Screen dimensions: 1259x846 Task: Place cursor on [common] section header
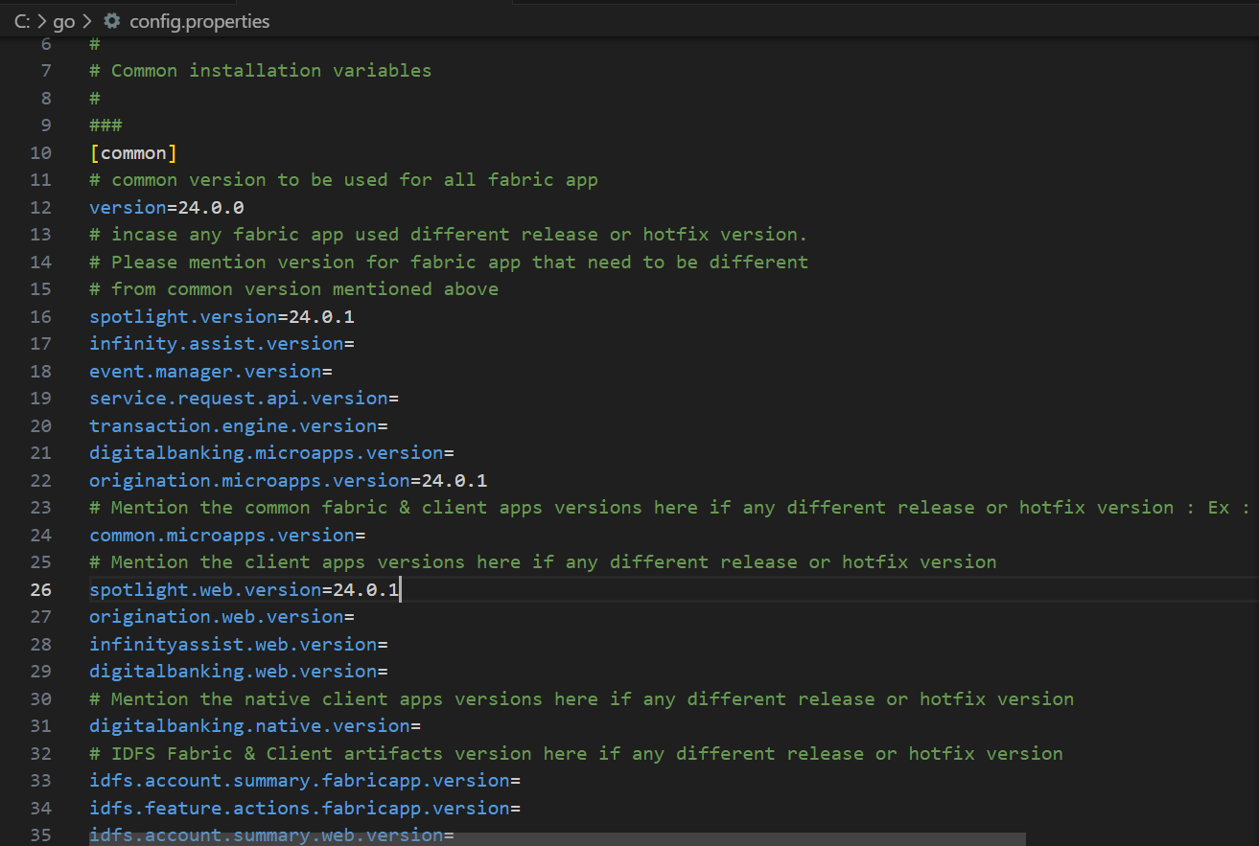[133, 152]
